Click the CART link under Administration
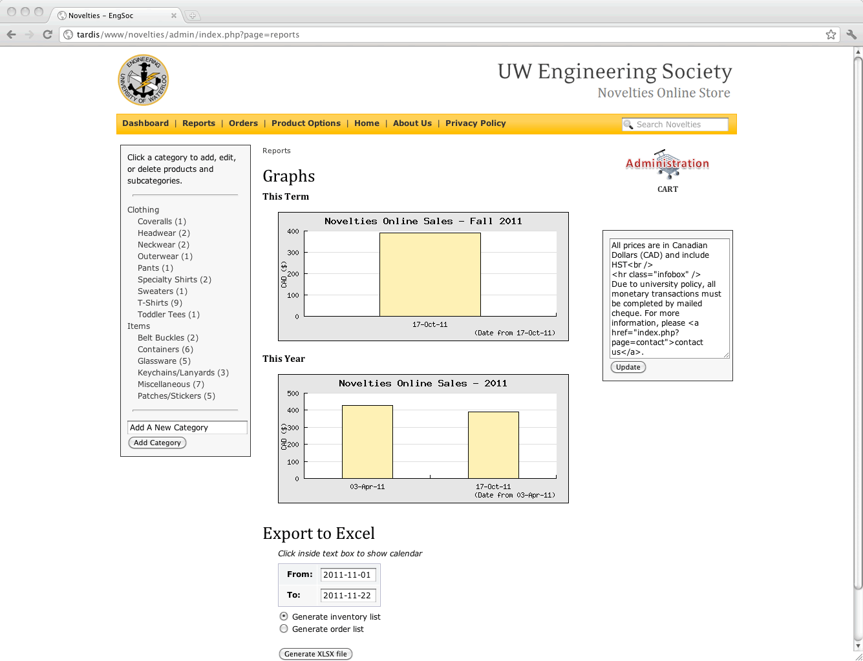The image size is (863, 661). click(668, 189)
